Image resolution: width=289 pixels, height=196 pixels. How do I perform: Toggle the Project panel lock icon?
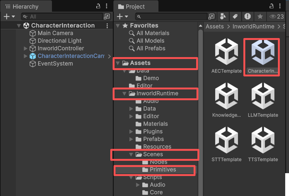[272, 6]
